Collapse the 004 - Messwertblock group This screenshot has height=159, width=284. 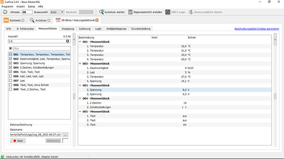tap(80, 99)
